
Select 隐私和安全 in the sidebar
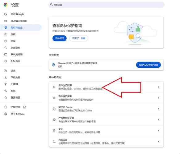click(21, 28)
